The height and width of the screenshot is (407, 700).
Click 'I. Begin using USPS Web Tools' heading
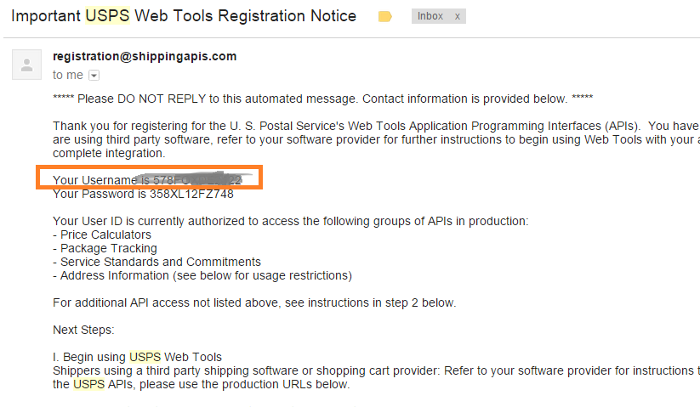[137, 357]
